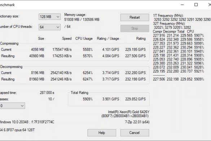The width and height of the screenshot is (211, 141).
Task: Click rating per usage 3.717 GIPS
Action: click(x=111, y=79)
